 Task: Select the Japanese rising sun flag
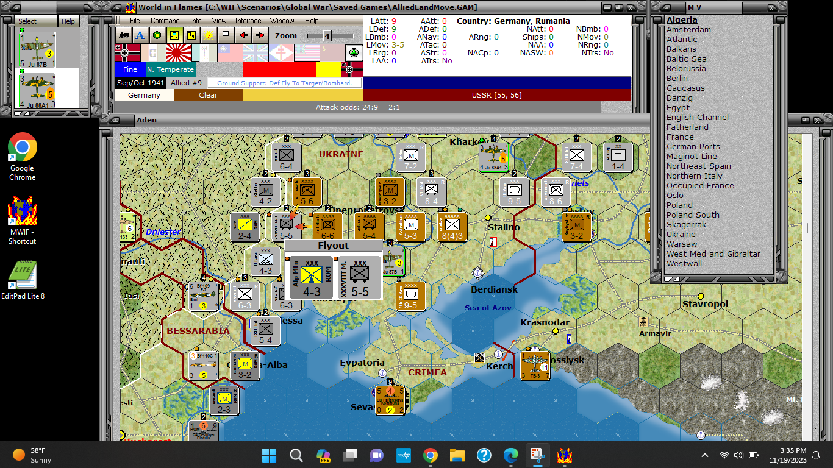(x=179, y=53)
